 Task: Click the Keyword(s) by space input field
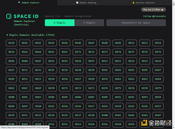point(136,23)
